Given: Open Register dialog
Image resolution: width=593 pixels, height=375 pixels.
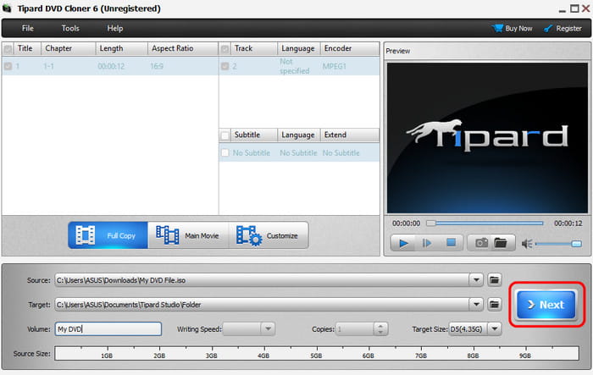Looking at the screenshot, I should coord(563,28).
